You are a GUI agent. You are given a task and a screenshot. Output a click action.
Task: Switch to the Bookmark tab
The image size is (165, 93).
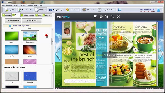click(x=47, y=15)
